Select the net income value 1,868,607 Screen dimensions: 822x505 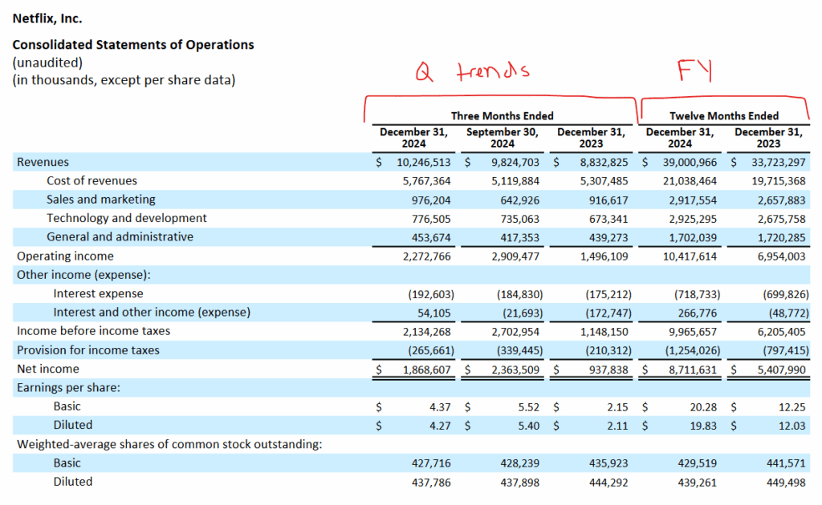pos(427,370)
